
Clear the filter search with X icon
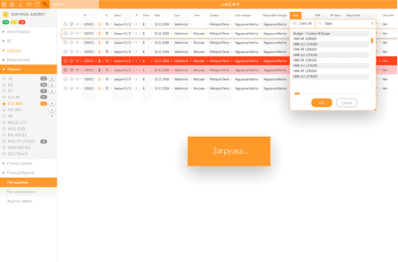(372, 23)
